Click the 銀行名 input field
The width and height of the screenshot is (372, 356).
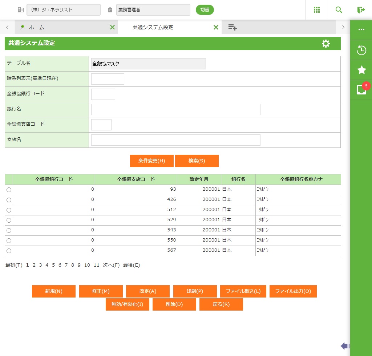(x=175, y=109)
